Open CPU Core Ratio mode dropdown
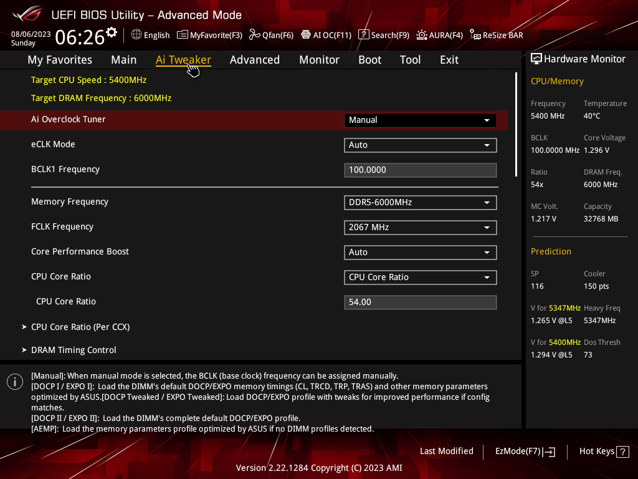Viewport: 638px width, 479px height. click(x=421, y=278)
